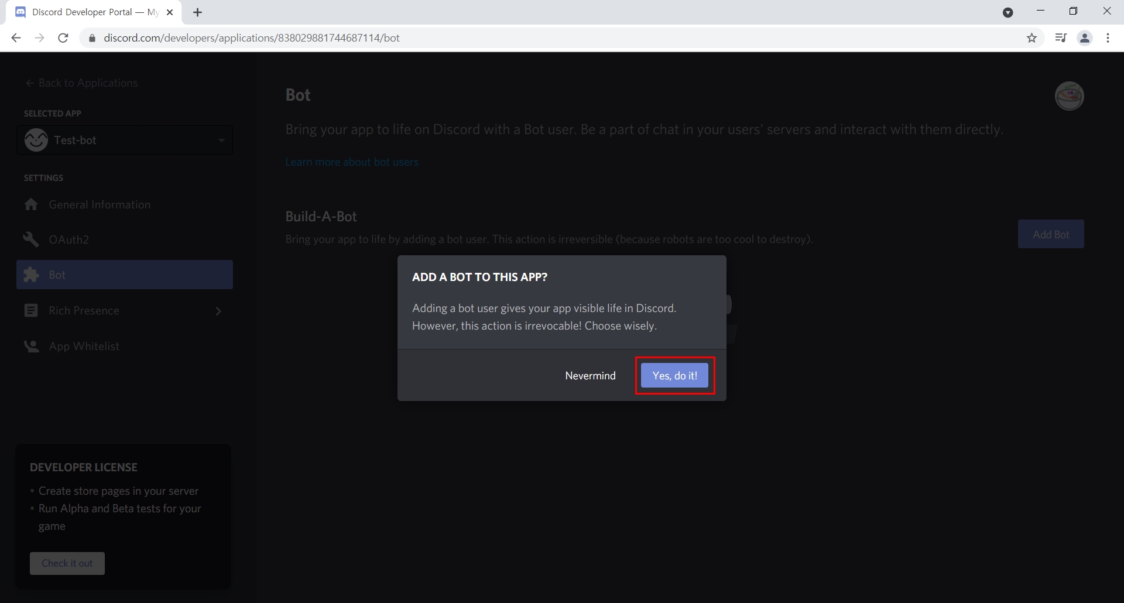
Task: Click the browser back arrow
Action: coord(16,38)
